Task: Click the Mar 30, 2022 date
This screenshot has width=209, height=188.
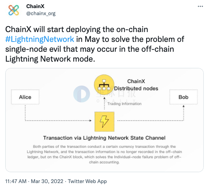Action: (47, 181)
